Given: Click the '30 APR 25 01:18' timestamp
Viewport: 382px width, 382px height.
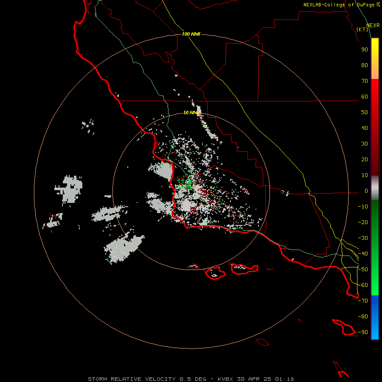Looking at the screenshot, I should point(265,379).
